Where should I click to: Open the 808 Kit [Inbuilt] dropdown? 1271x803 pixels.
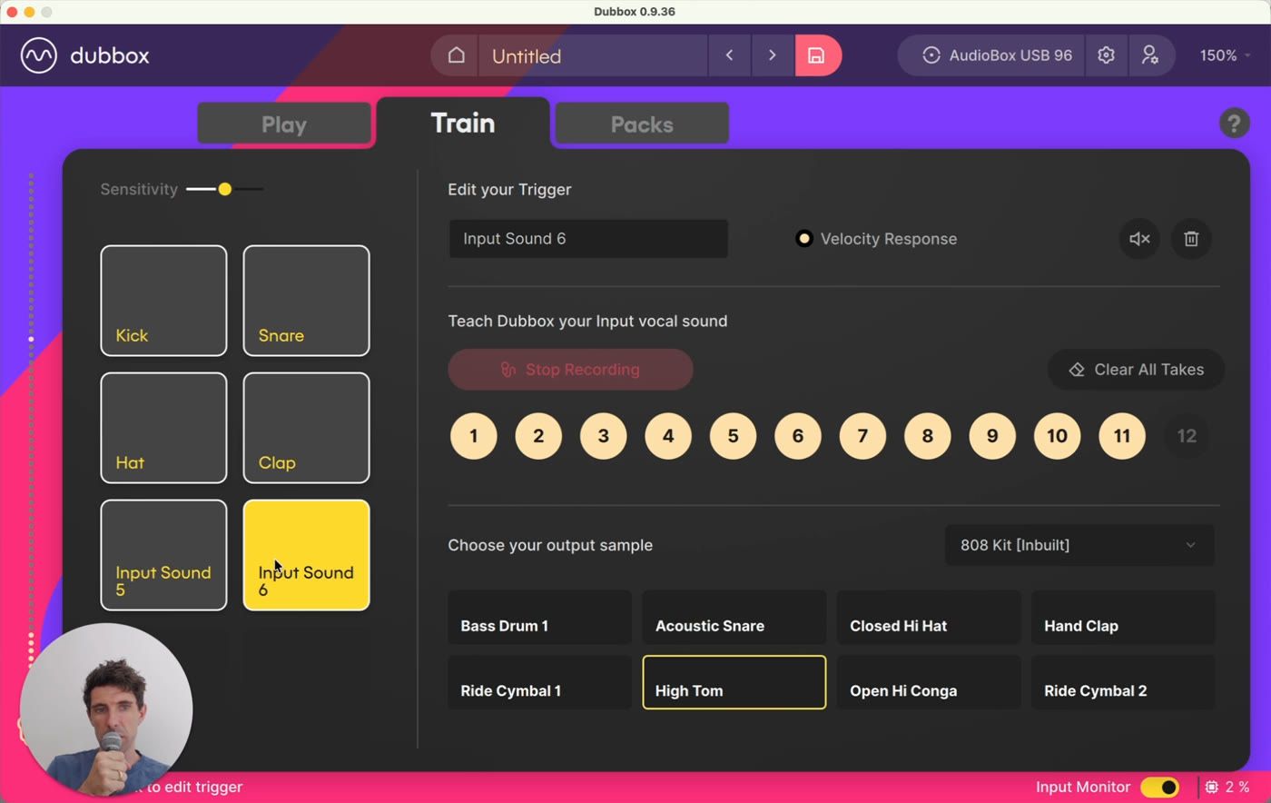pyautogui.click(x=1079, y=545)
